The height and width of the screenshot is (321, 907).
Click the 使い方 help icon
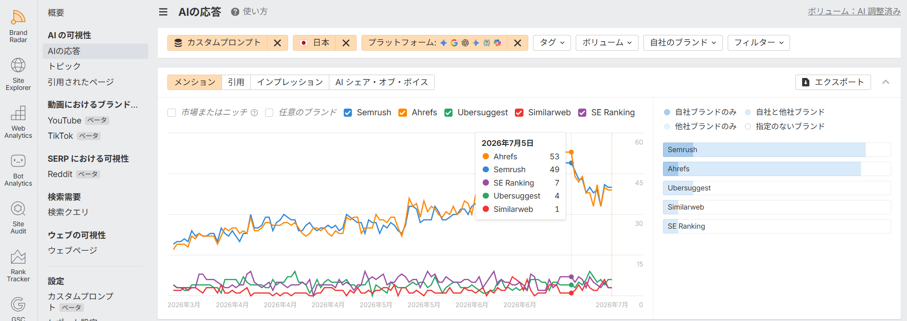(235, 12)
